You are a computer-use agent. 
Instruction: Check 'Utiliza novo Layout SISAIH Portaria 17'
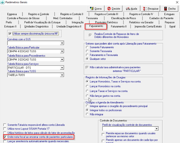pos(5,129)
